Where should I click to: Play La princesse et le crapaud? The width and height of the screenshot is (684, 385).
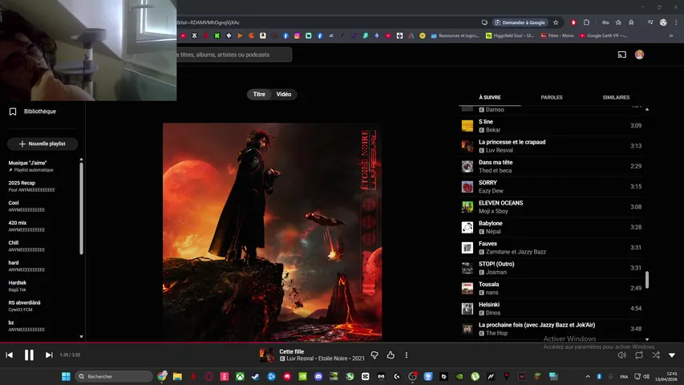(552, 146)
